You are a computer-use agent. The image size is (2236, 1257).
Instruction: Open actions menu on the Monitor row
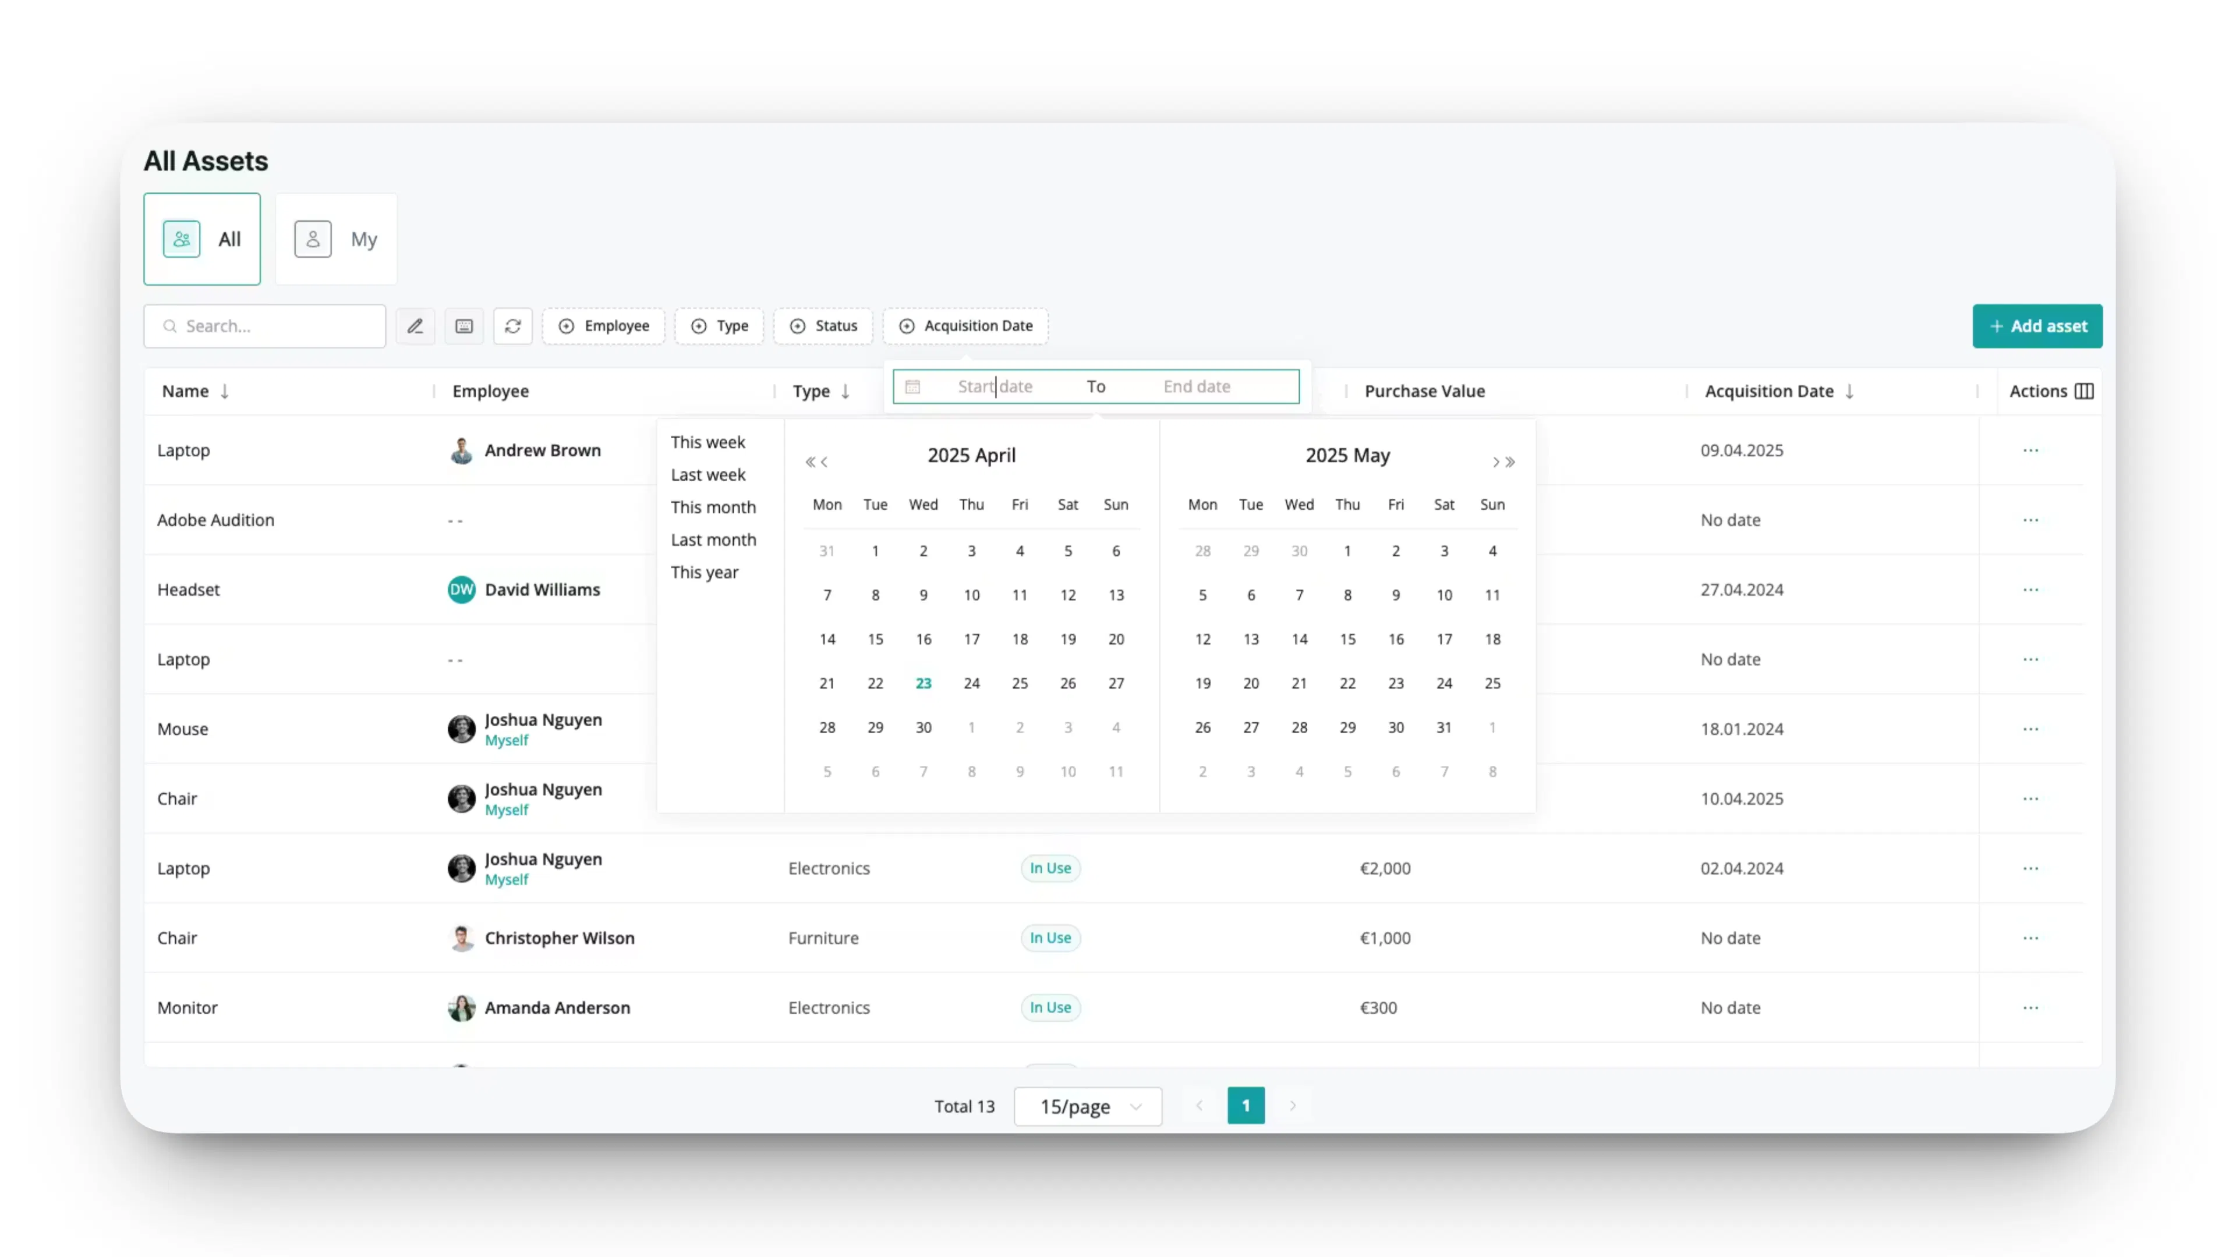[x=2031, y=1007]
